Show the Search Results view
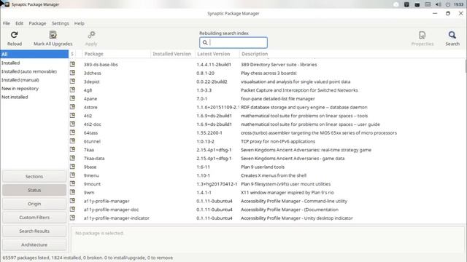Image resolution: width=467 pixels, height=262 pixels. tap(34, 231)
